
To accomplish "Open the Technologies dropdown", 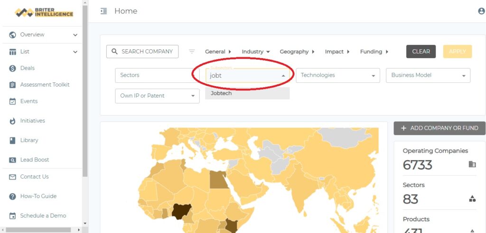I will [x=337, y=75].
